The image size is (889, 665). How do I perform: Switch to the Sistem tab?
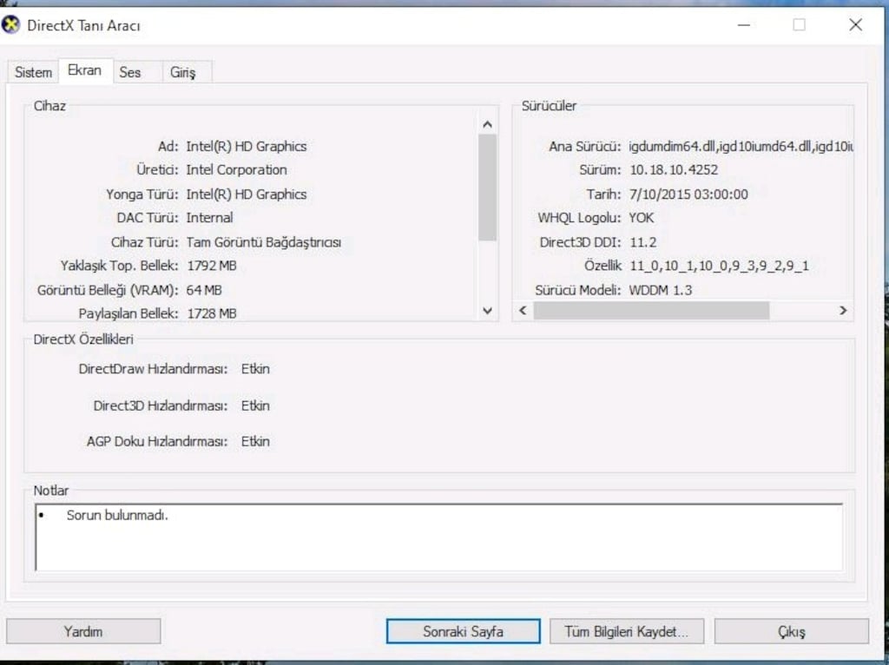point(33,73)
